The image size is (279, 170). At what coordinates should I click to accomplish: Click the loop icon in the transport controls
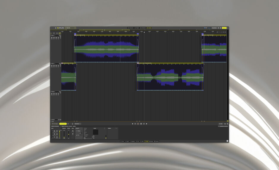point(144,124)
